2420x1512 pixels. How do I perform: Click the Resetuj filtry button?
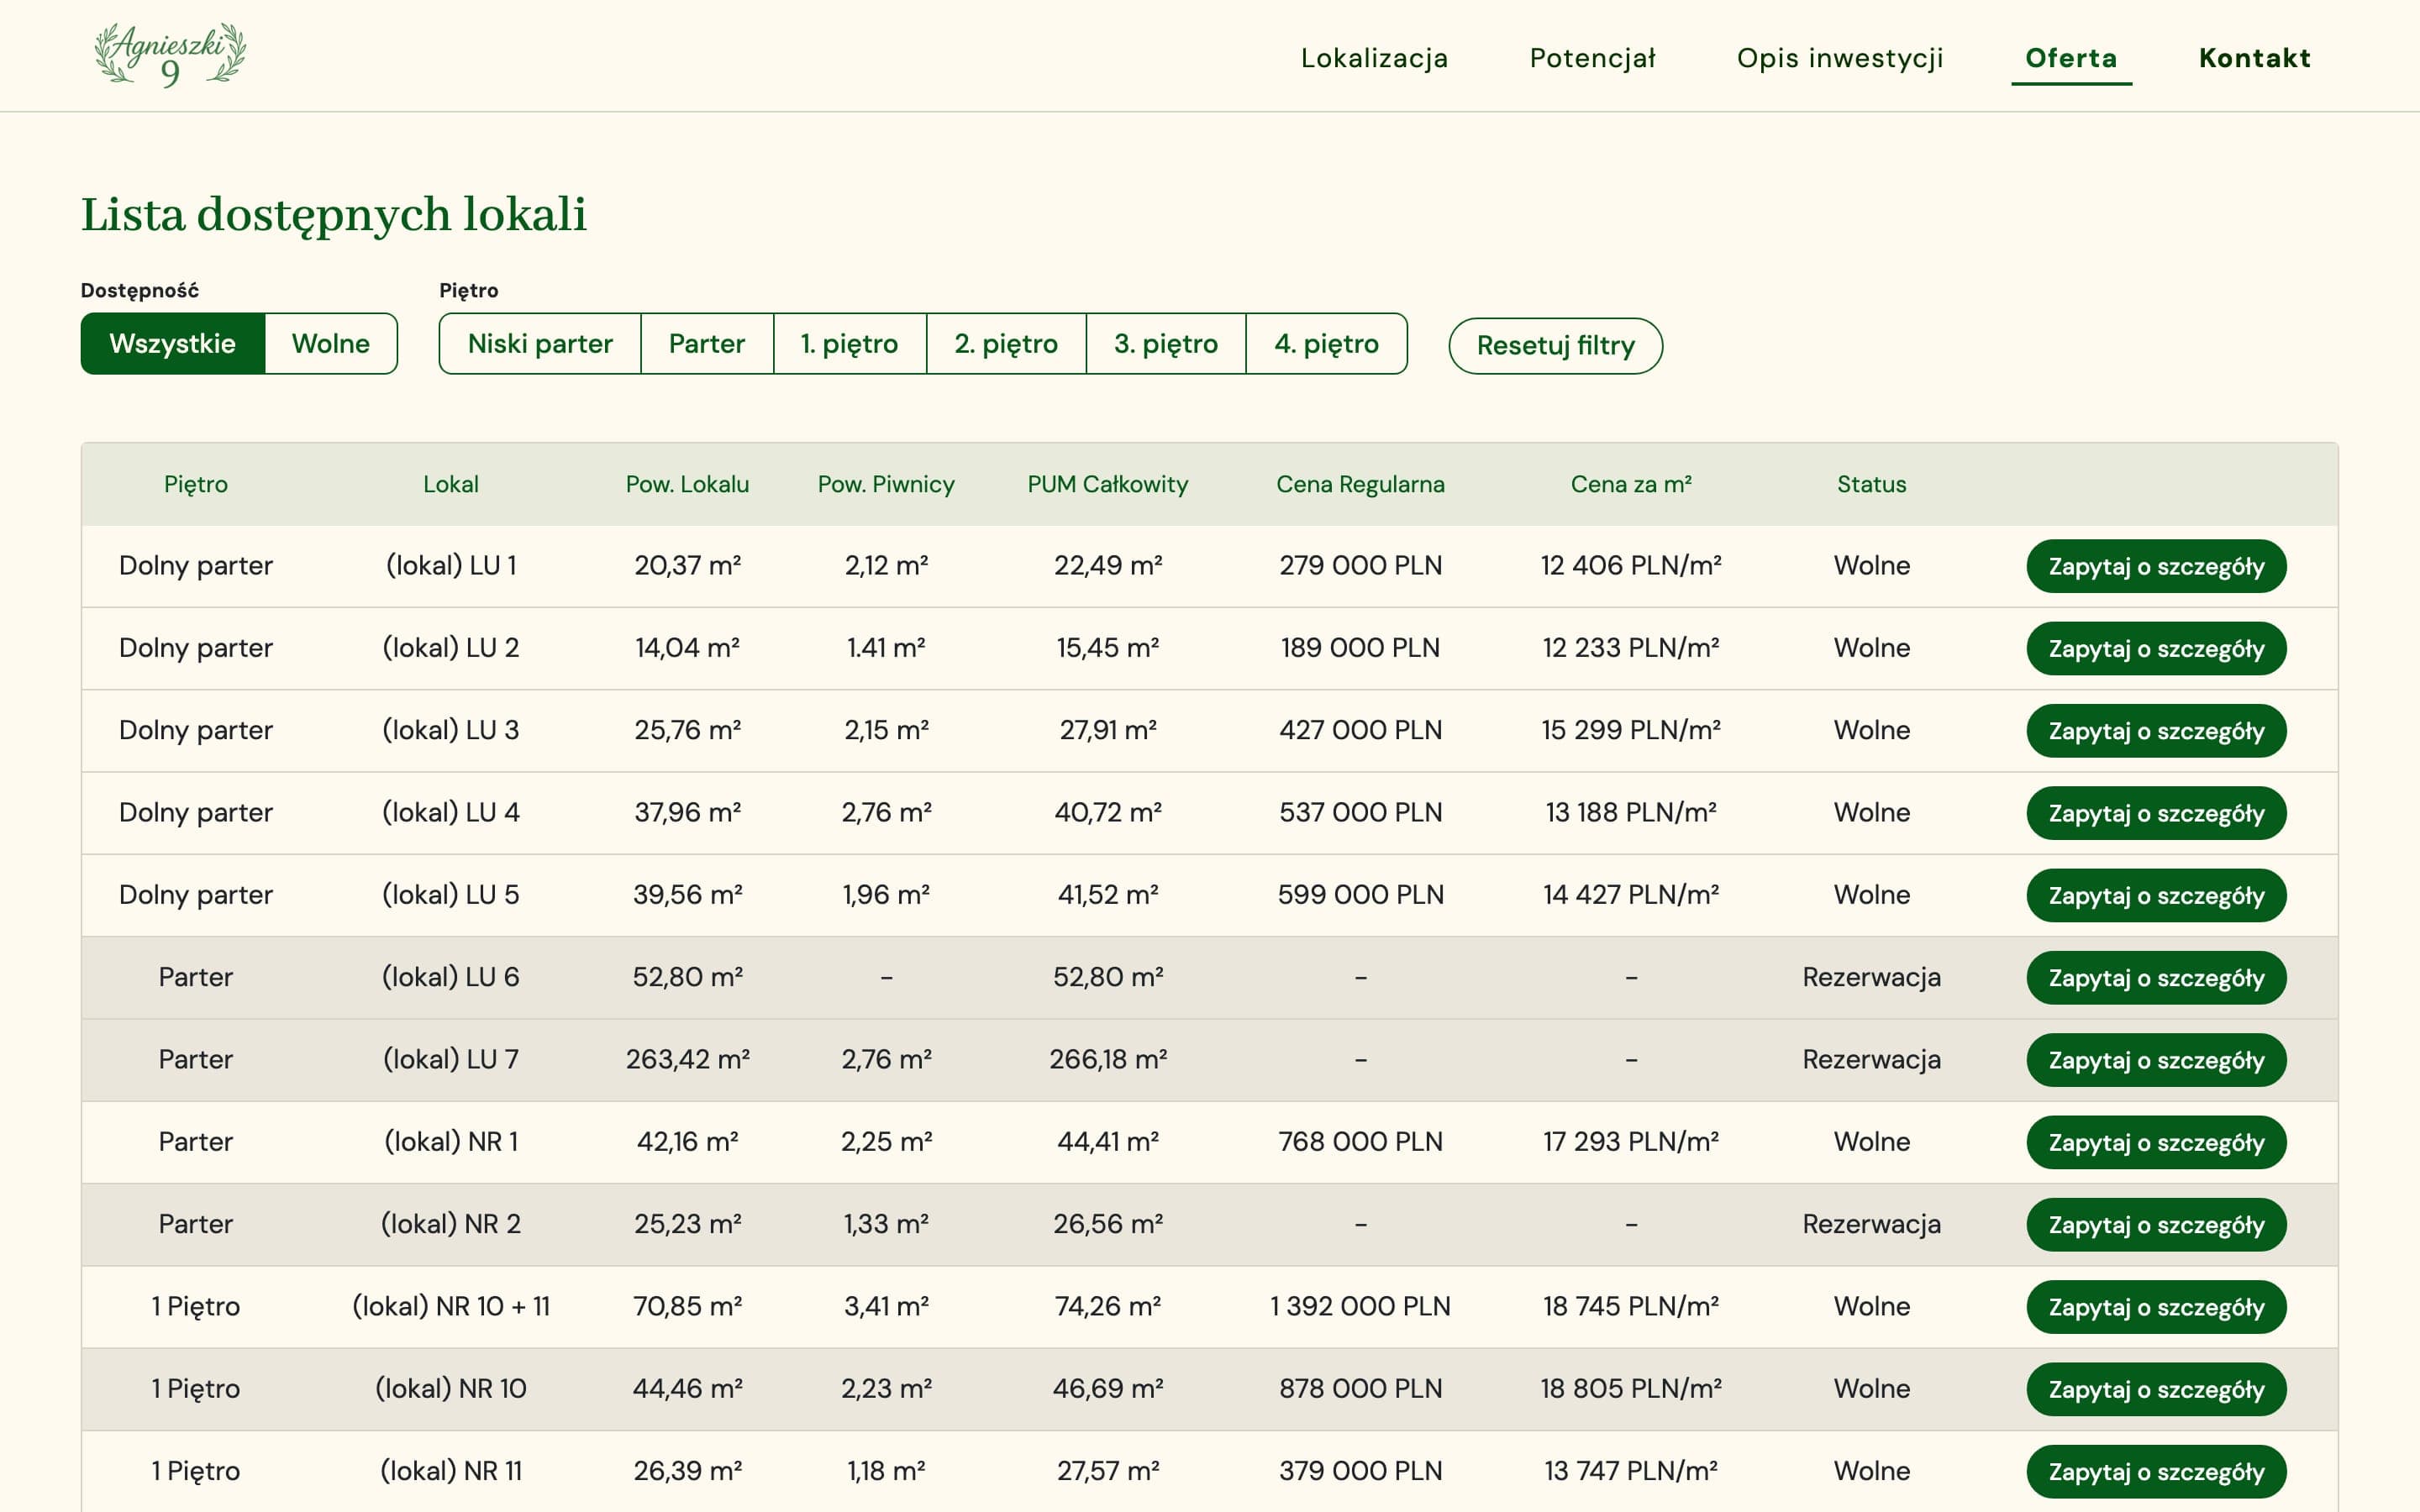click(x=1556, y=346)
